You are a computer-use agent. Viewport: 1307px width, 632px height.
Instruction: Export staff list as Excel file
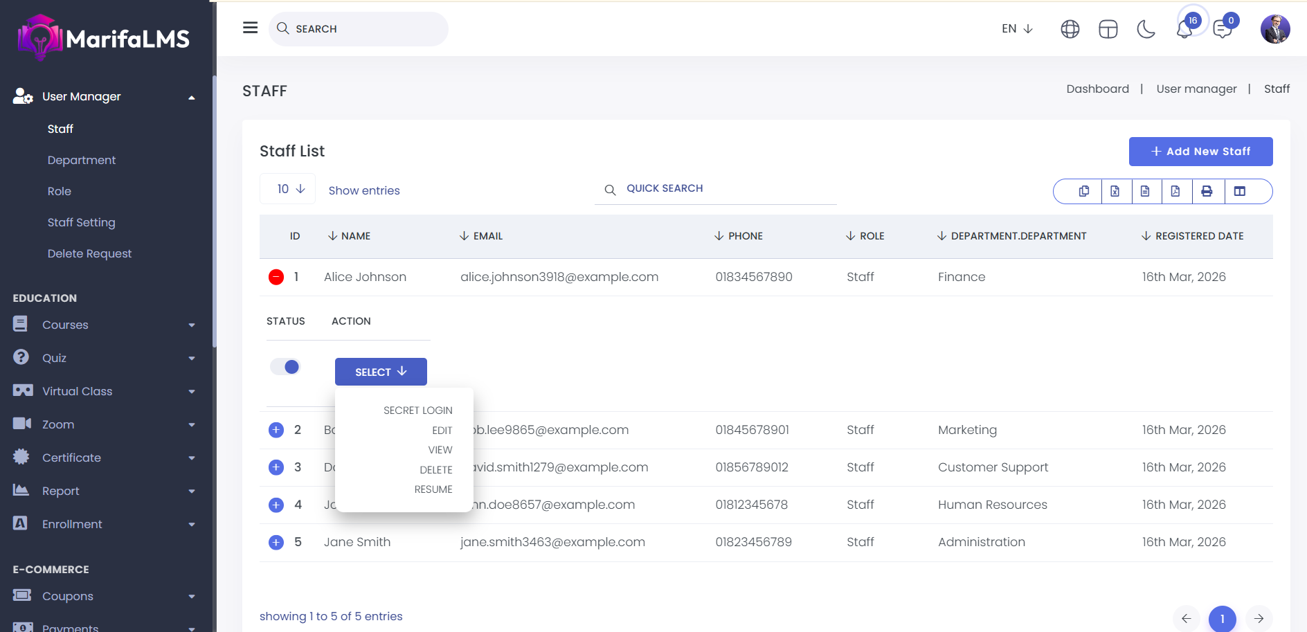tap(1115, 192)
